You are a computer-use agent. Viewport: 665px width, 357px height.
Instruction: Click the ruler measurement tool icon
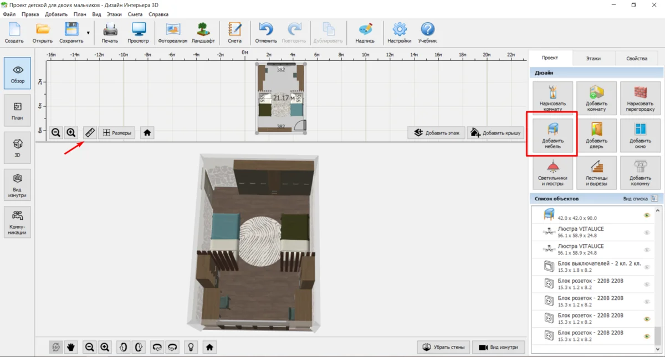89,133
